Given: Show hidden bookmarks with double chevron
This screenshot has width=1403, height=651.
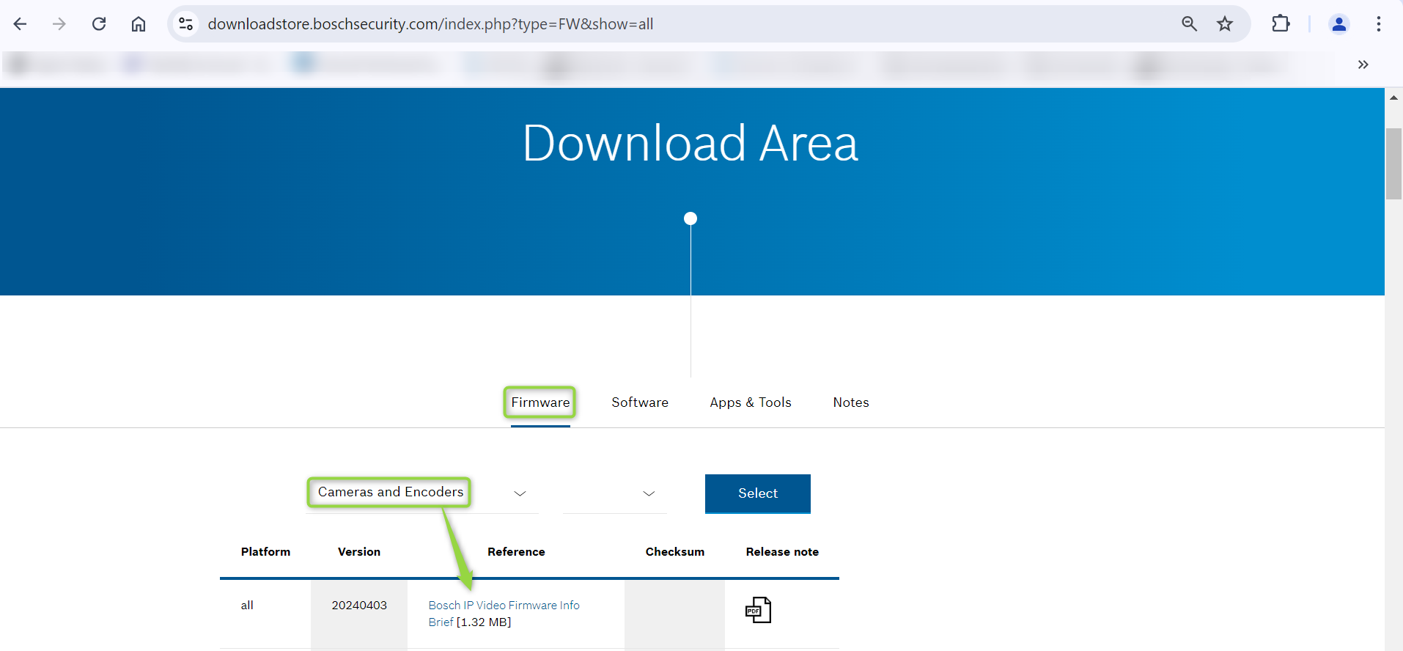Looking at the screenshot, I should click(1363, 65).
